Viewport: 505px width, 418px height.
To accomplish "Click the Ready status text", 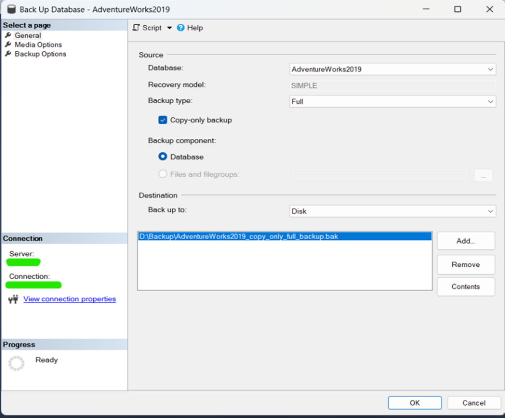I will pos(46,360).
